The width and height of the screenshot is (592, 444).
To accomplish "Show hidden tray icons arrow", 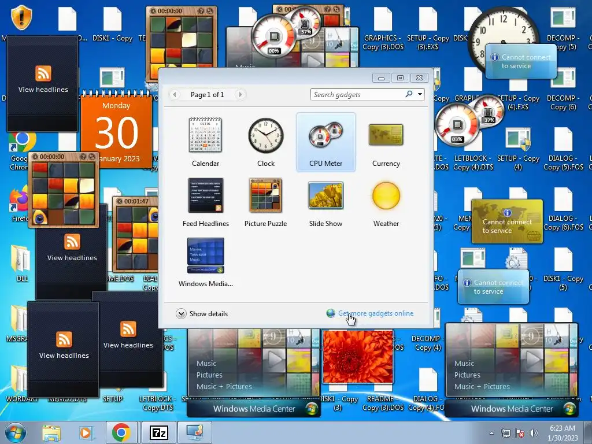I will click(x=491, y=433).
